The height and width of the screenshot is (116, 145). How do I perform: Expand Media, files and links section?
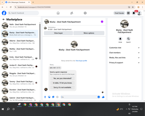click(x=124, y=58)
